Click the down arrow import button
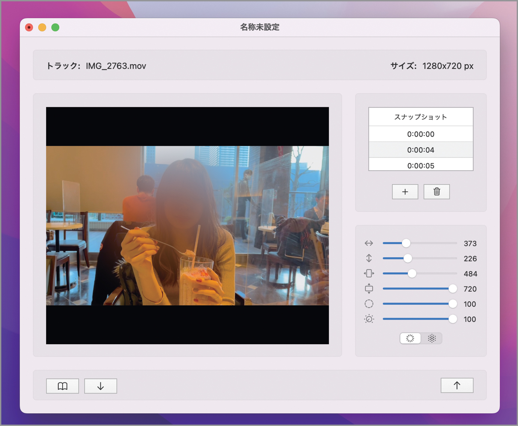This screenshot has width=518, height=426. (x=100, y=386)
